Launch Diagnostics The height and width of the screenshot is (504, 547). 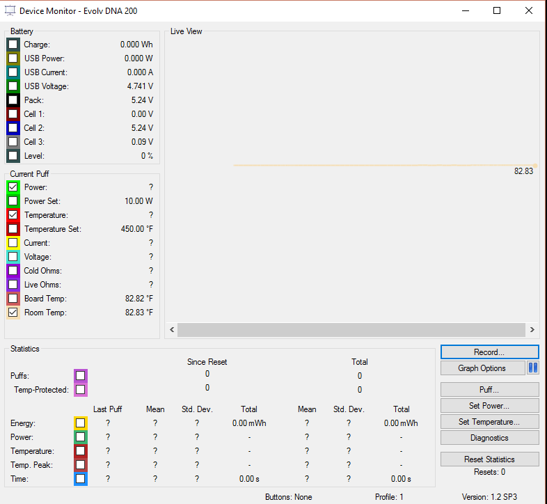(x=489, y=438)
